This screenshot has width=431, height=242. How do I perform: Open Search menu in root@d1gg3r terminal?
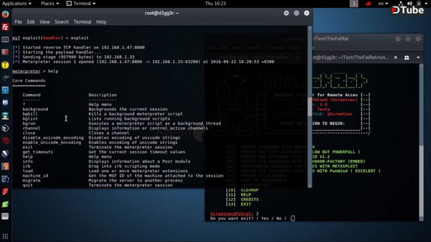tap(61, 22)
